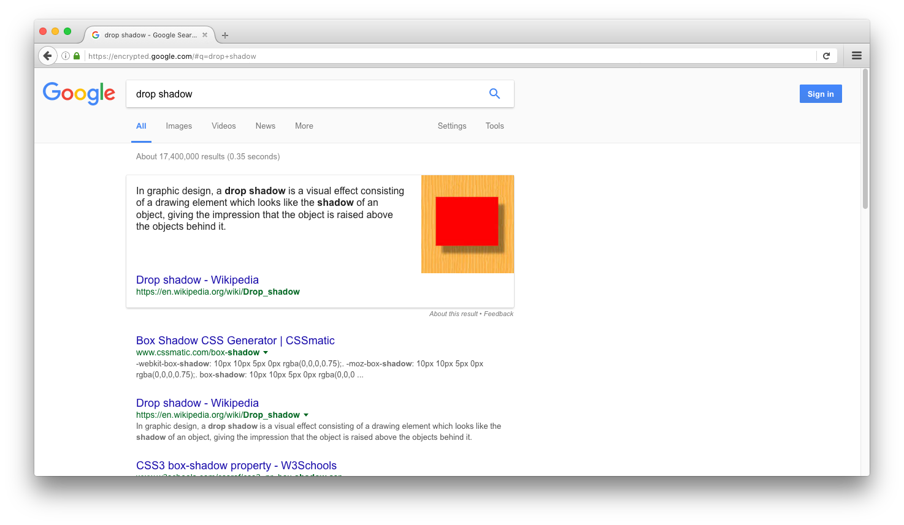Reload the page with the refresh icon
This screenshot has width=904, height=525.
point(826,56)
